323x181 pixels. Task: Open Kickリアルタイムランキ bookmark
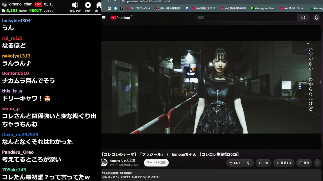pyautogui.click(x=139, y=8)
